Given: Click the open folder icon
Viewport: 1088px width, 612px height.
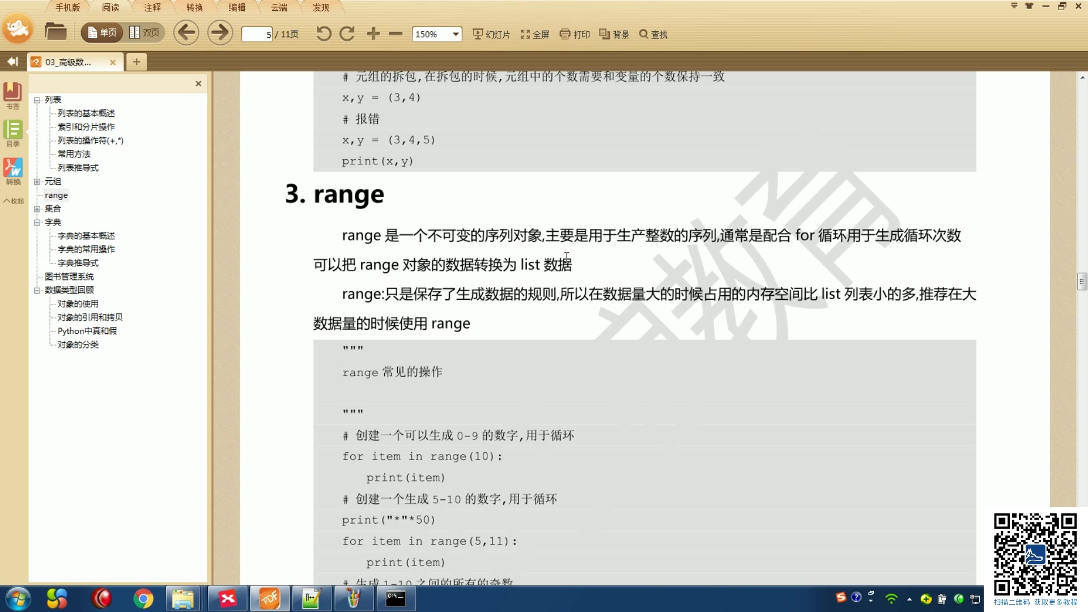Looking at the screenshot, I should pos(55,32).
